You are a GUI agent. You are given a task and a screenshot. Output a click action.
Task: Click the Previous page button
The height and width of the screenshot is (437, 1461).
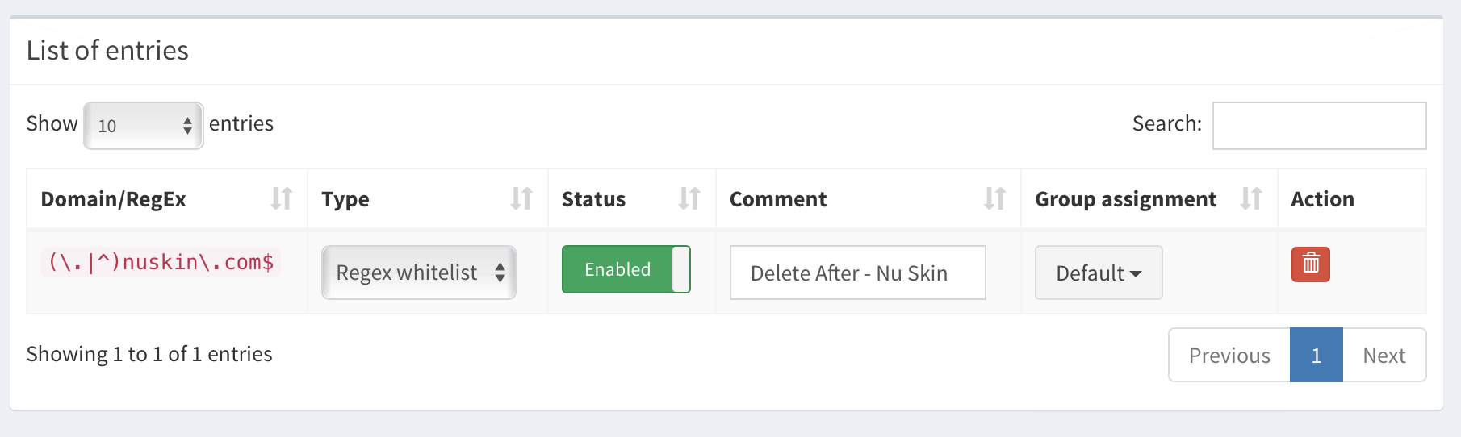pos(1229,355)
